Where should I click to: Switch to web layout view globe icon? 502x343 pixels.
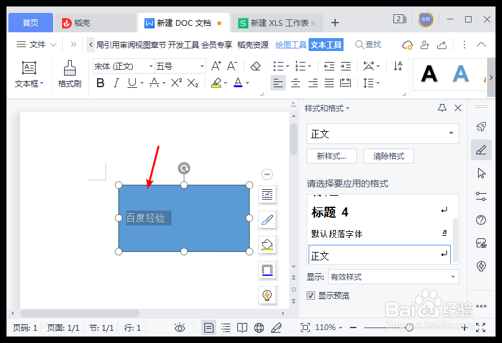[x=259, y=327]
